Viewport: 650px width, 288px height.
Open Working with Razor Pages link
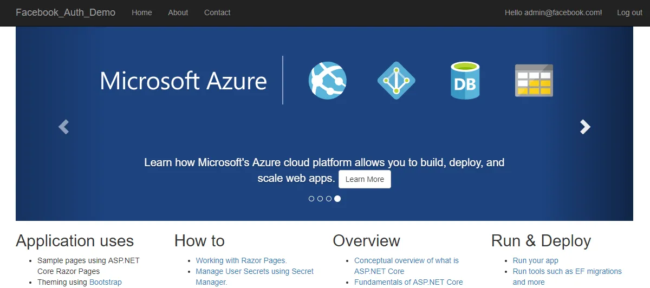(241, 260)
